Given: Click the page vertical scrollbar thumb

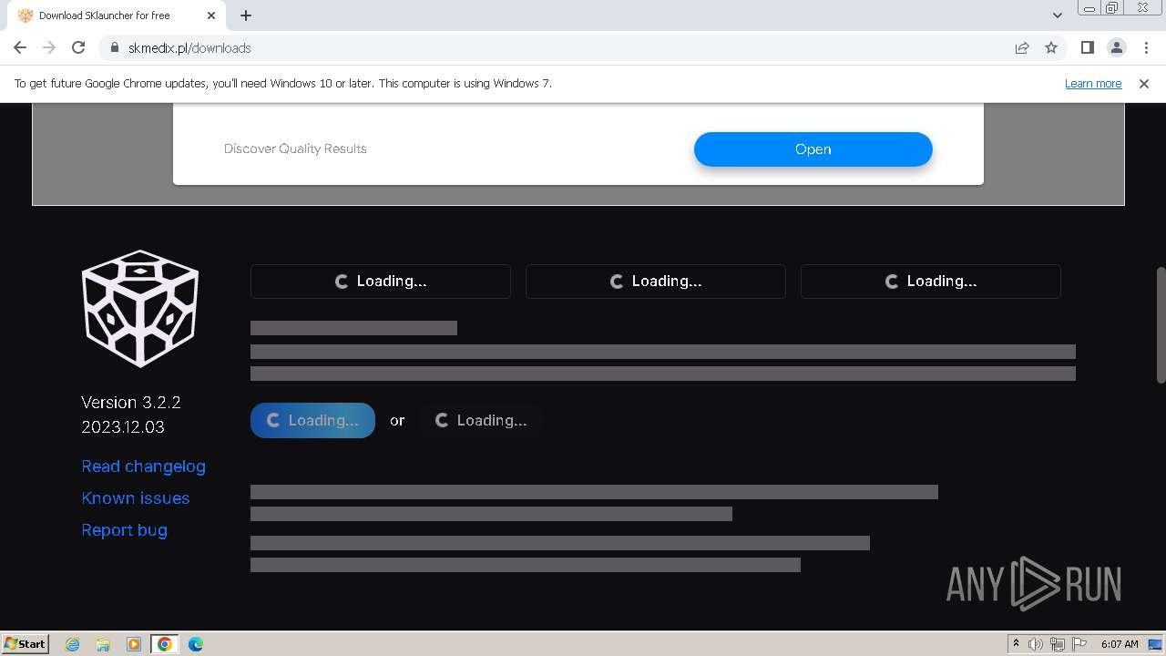Looking at the screenshot, I should 1161,324.
